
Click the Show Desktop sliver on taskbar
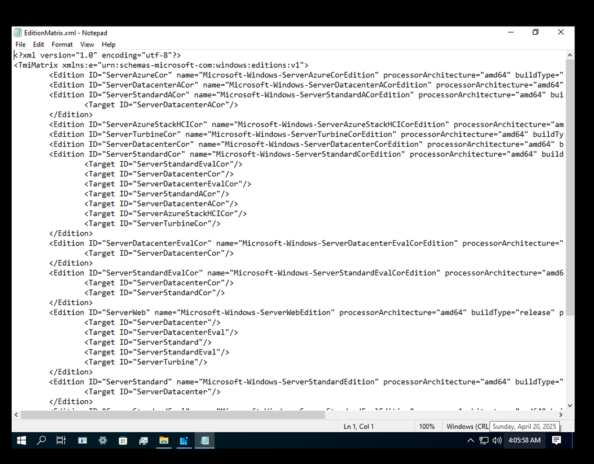pos(573,440)
